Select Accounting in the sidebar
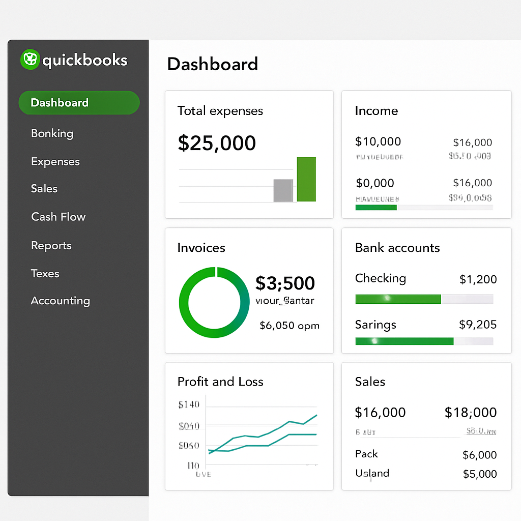 pos(61,301)
